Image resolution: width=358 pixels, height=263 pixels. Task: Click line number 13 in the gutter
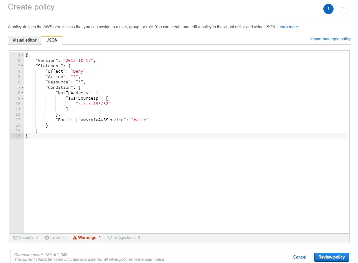(x=18, y=120)
